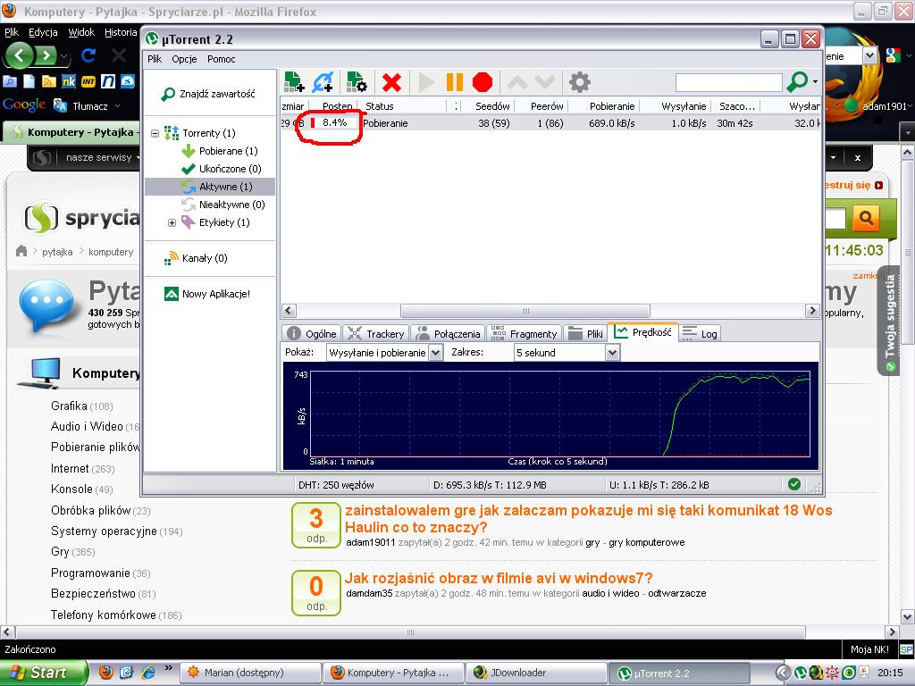This screenshot has height=686, width=915.
Task: Click the uTorrent system tray icon
Action: click(x=801, y=673)
